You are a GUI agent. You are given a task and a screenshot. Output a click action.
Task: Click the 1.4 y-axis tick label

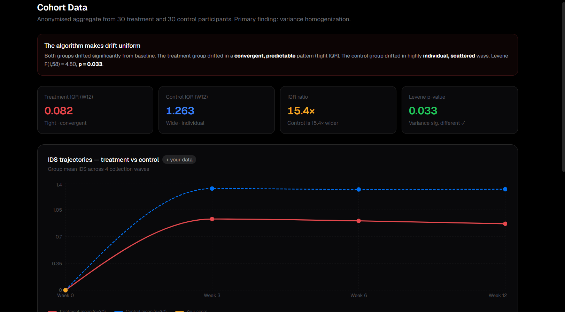(59, 185)
